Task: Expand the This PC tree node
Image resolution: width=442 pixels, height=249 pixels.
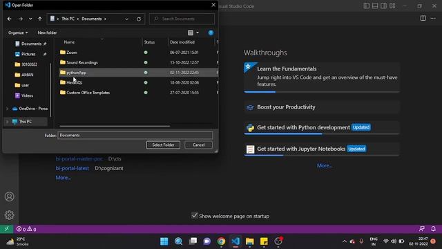Action: 7,122
